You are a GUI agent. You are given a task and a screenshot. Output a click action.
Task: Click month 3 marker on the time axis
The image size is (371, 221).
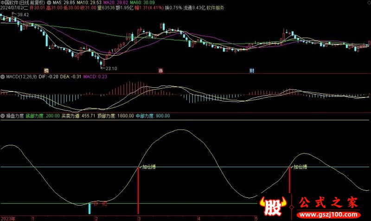(139, 218)
